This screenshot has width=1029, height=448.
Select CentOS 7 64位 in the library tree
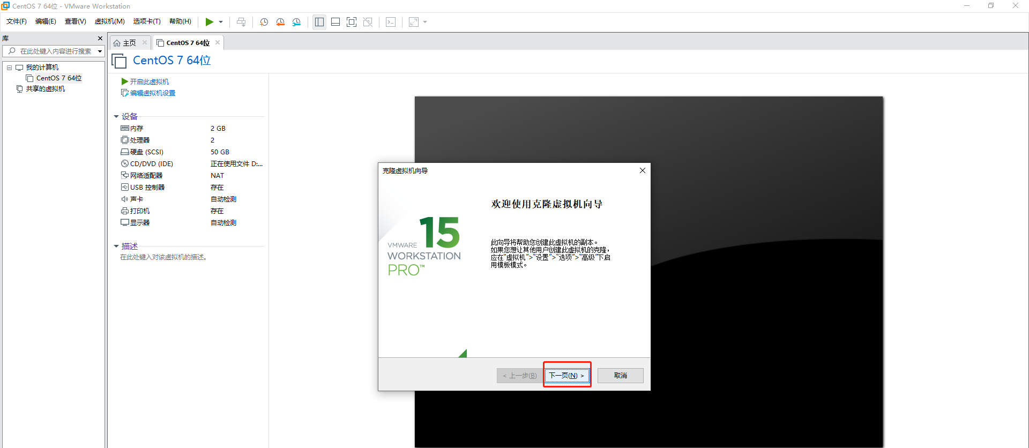(x=59, y=78)
